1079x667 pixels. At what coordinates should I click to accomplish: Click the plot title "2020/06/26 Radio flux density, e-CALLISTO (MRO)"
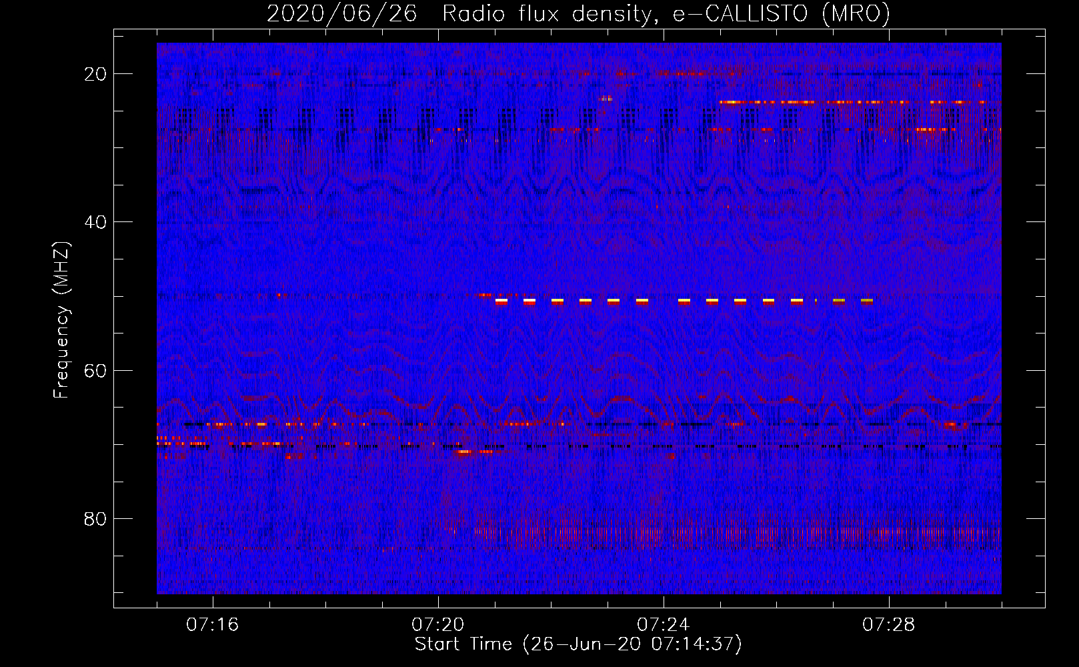coord(578,14)
